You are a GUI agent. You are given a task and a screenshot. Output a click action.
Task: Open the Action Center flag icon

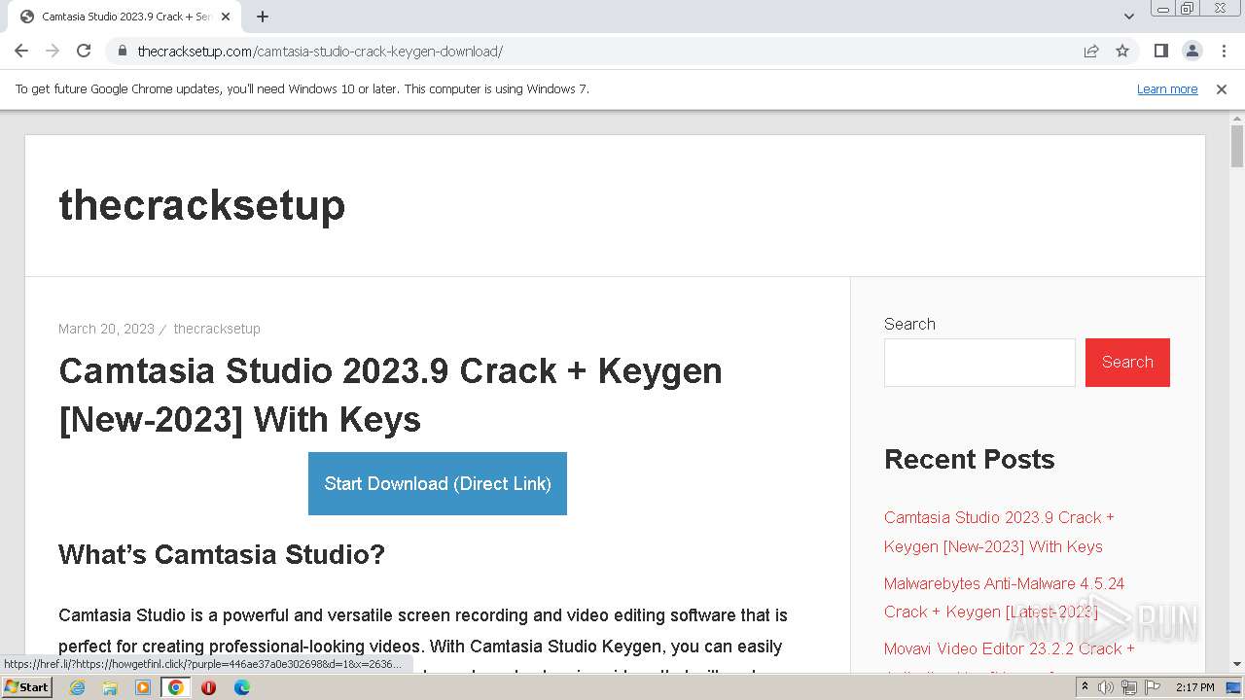click(1153, 687)
